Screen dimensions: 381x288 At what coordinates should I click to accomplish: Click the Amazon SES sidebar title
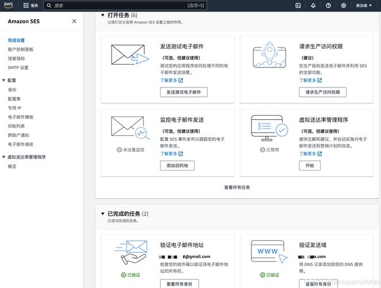pyautogui.click(x=24, y=21)
